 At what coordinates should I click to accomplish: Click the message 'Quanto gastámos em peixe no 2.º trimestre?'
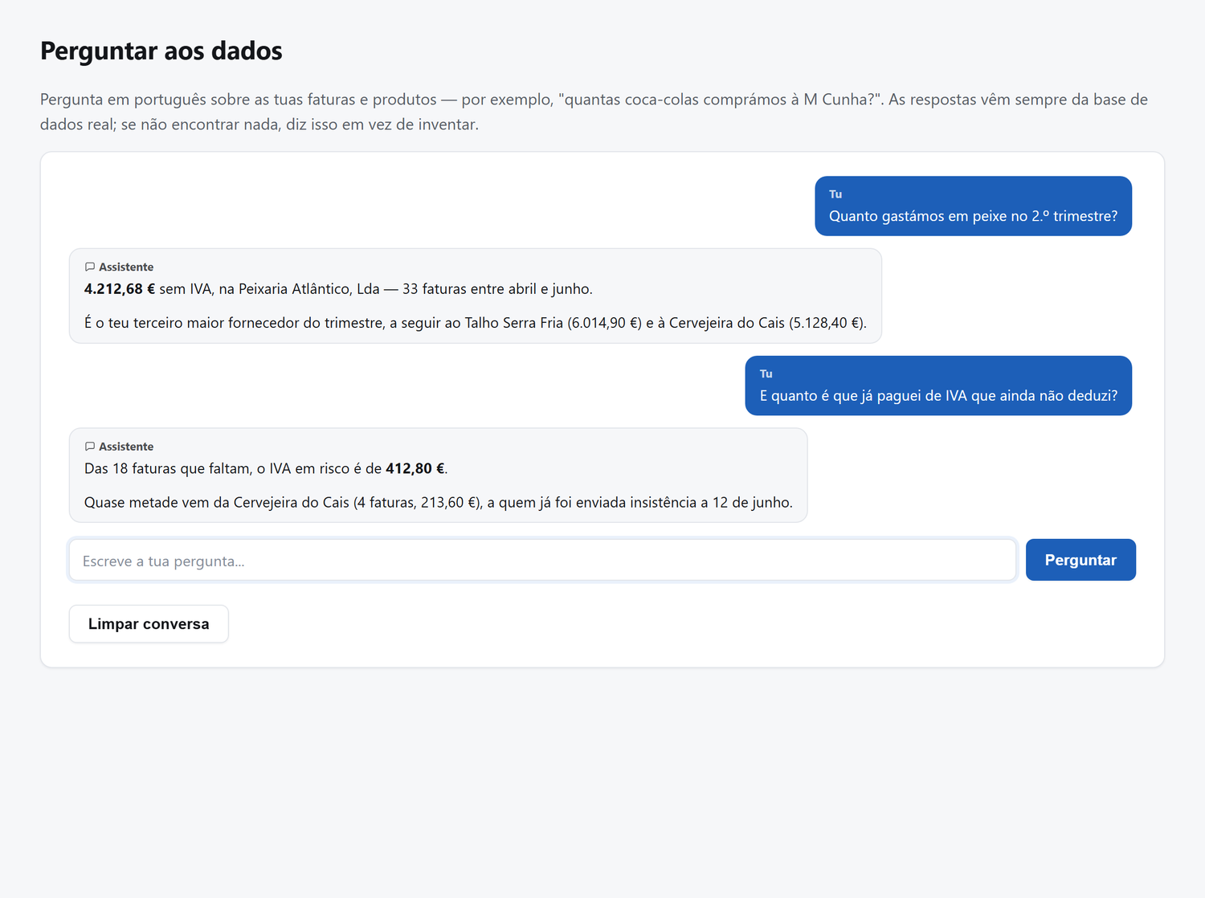(973, 216)
